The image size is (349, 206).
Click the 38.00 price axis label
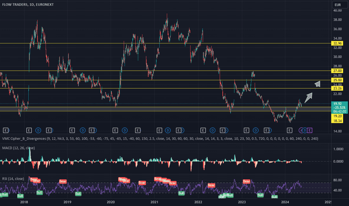click(x=337, y=19)
